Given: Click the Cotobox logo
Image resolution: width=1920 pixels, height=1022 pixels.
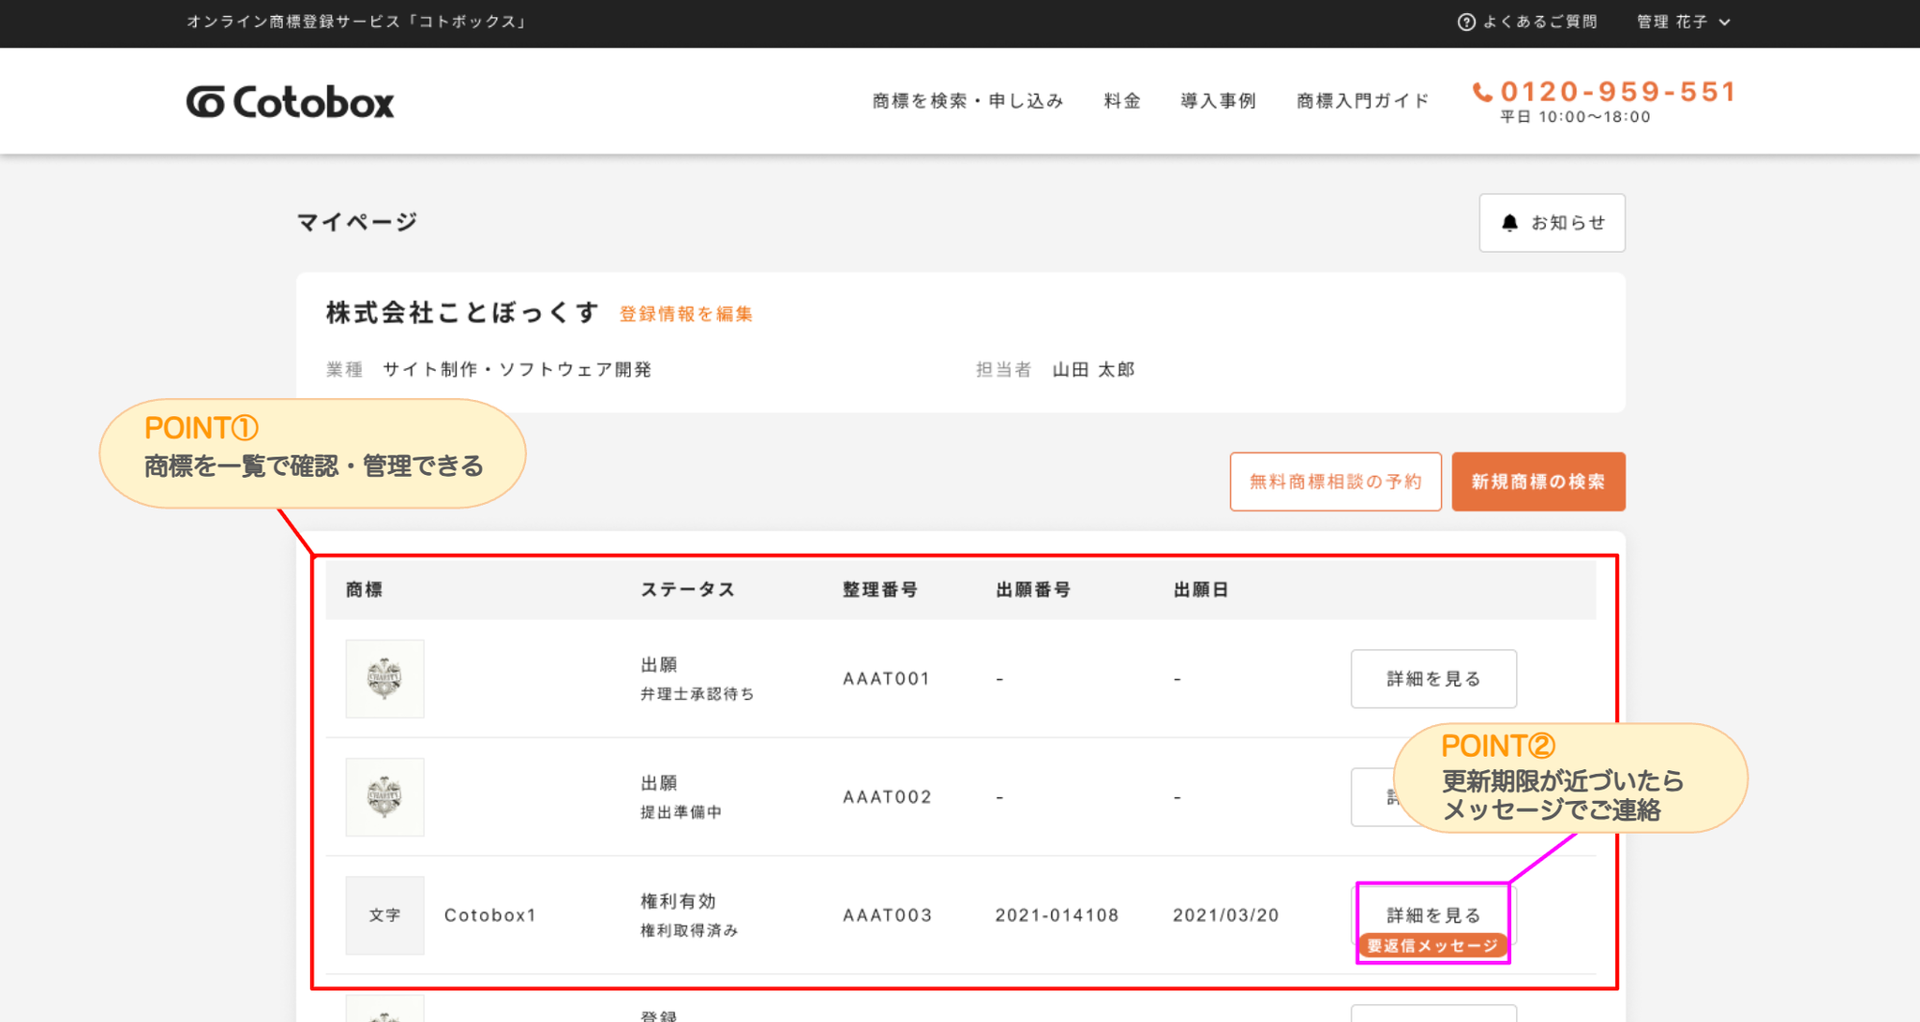Looking at the screenshot, I should pos(290,101).
